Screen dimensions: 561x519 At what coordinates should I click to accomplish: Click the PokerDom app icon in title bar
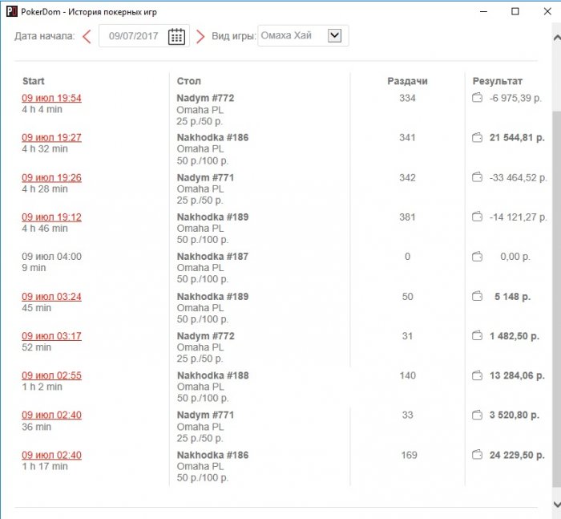click(x=11, y=11)
